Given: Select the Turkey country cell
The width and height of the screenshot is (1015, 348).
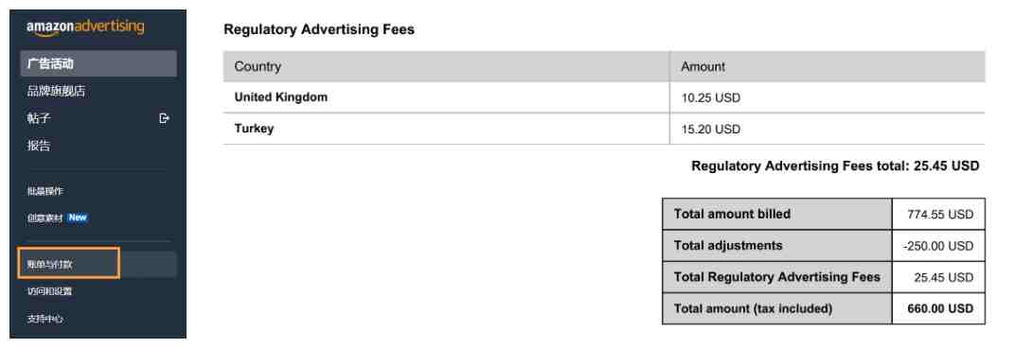Looking at the screenshot, I should coord(447,129).
